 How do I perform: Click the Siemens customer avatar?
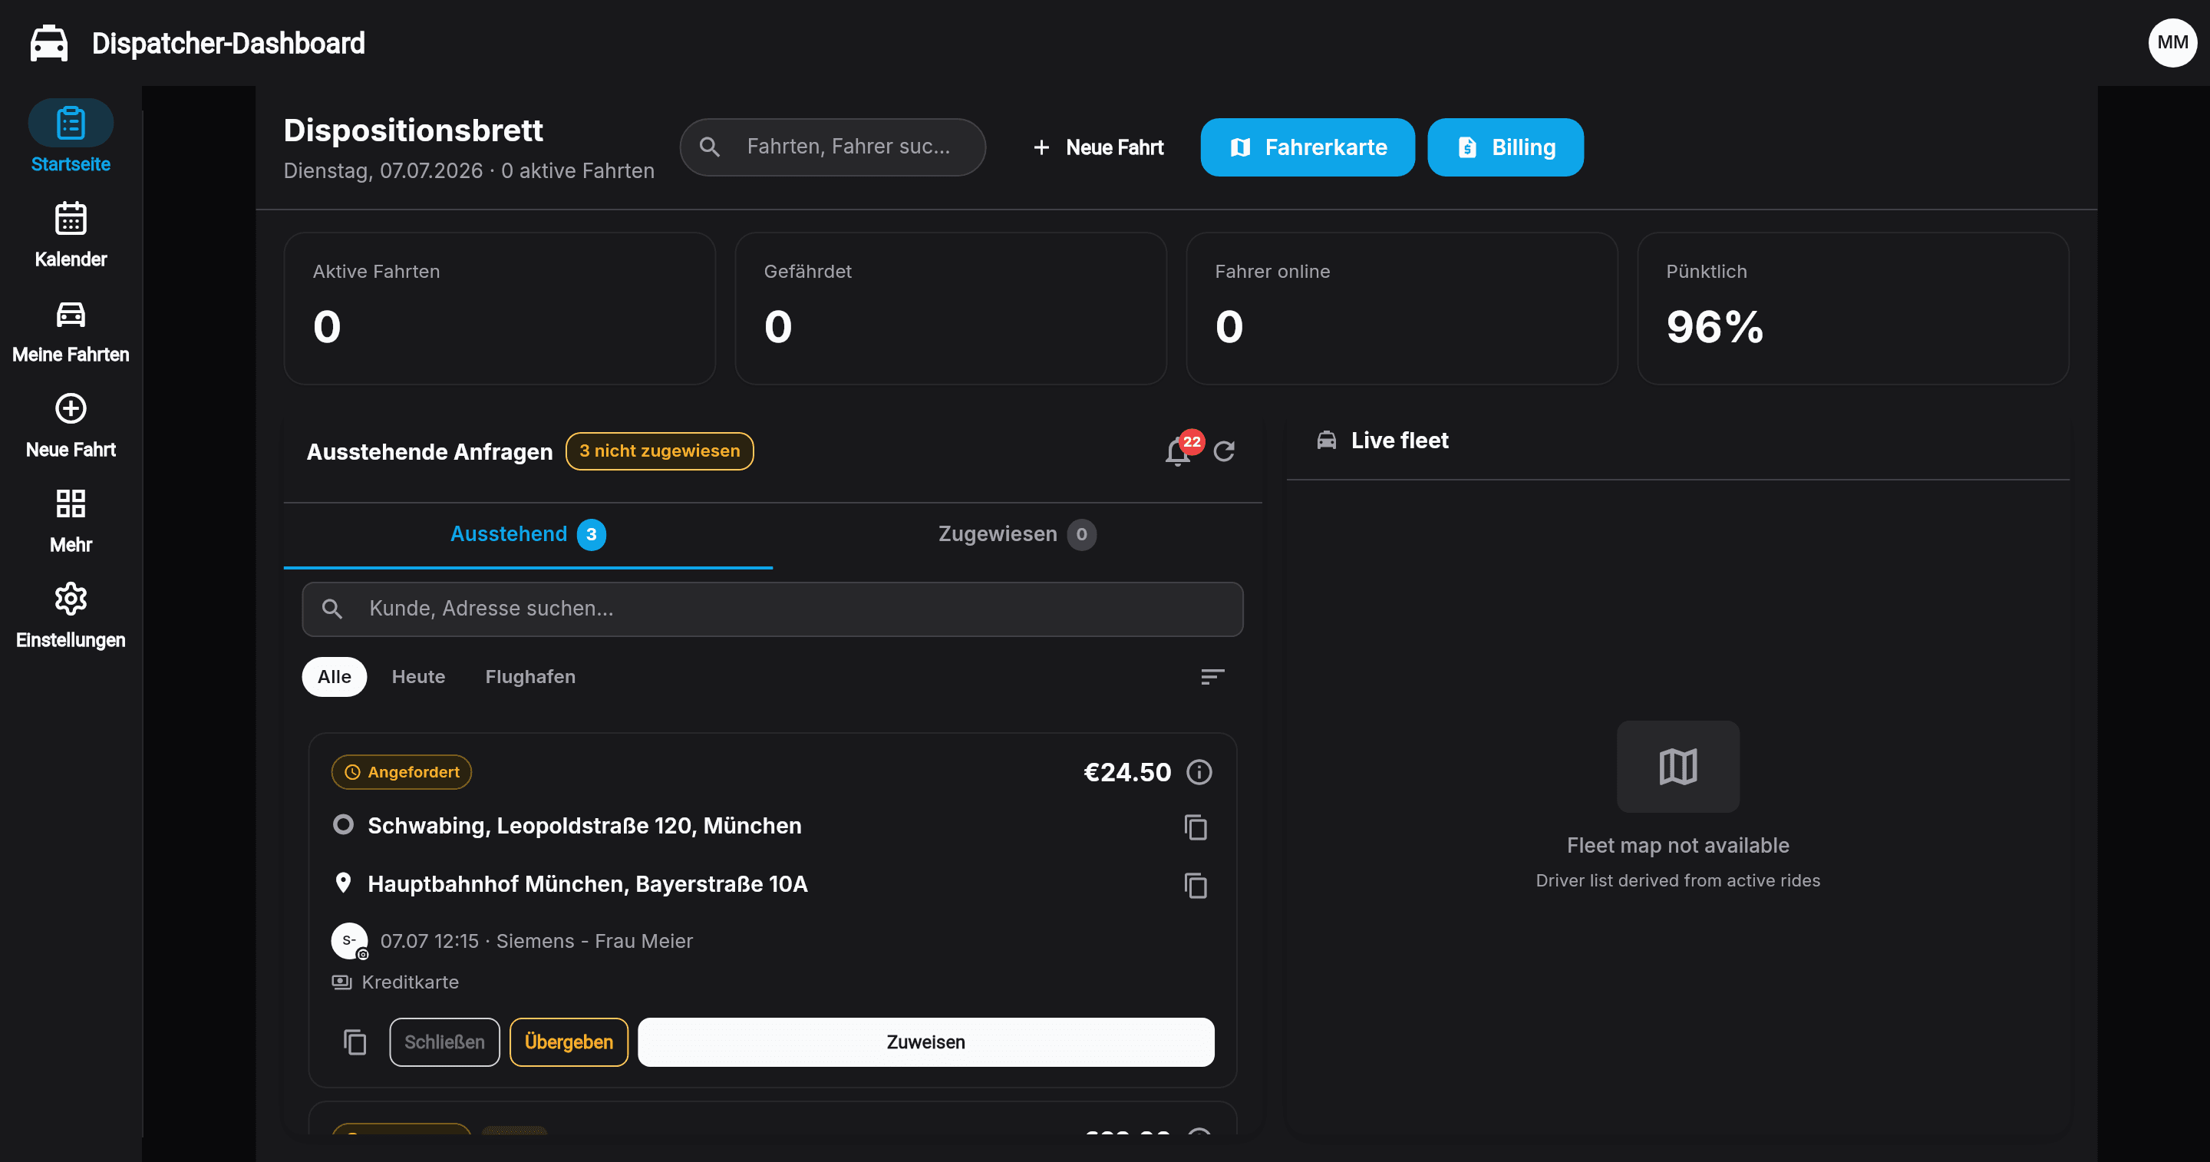click(x=349, y=941)
